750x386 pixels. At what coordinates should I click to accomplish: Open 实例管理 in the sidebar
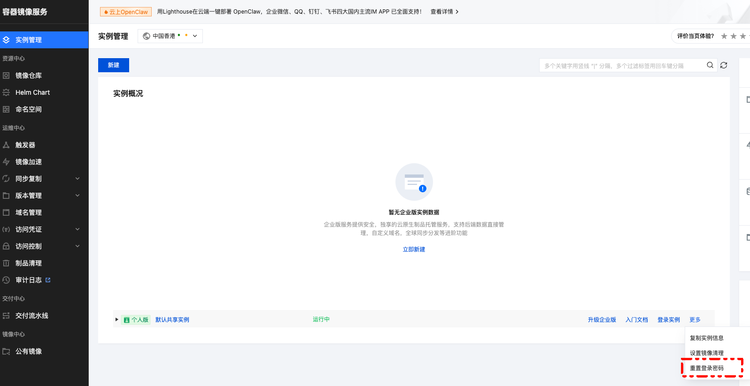pyautogui.click(x=44, y=40)
